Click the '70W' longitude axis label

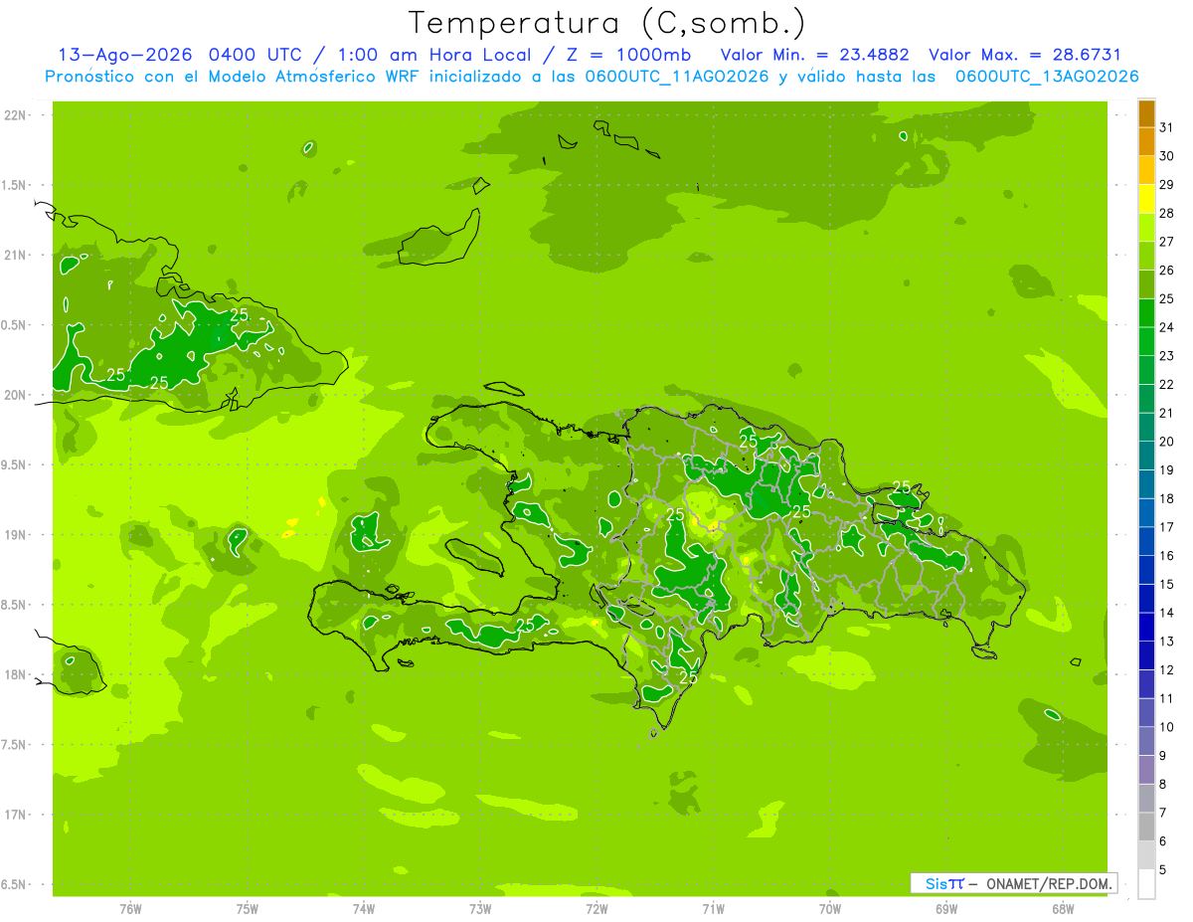tap(829, 909)
